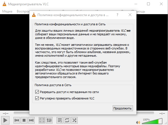Skip to previous media track
Screen dimensions: 168x125
17,120
